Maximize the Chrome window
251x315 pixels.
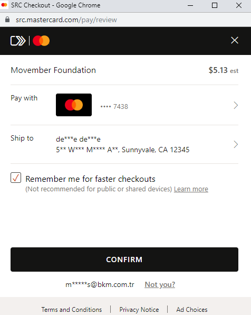215,5
